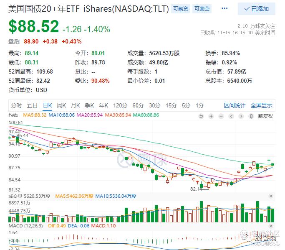This screenshot has height=250, width=285.
Task: Click the 可卖空 tag
Action: [202, 8]
